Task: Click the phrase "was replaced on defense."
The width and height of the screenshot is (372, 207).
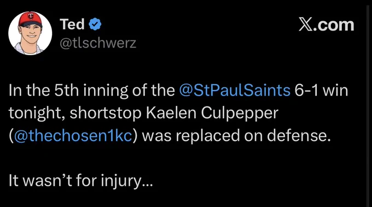Action: point(236,135)
